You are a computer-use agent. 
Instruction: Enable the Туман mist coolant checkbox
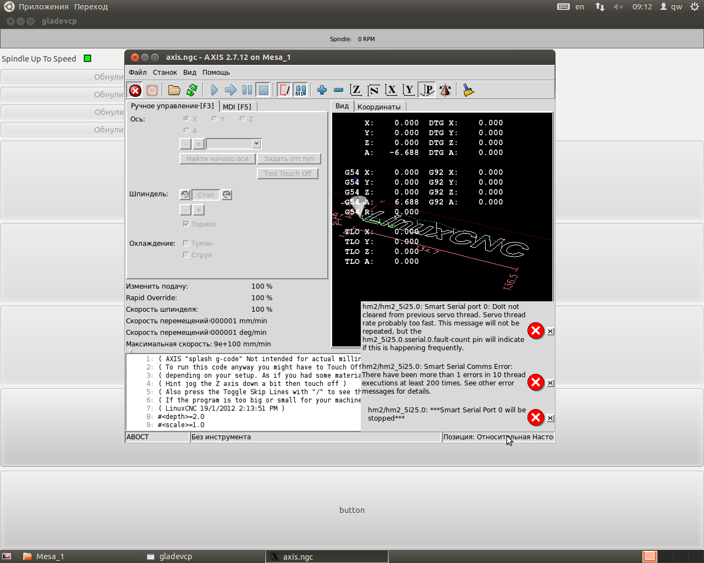pyautogui.click(x=186, y=243)
